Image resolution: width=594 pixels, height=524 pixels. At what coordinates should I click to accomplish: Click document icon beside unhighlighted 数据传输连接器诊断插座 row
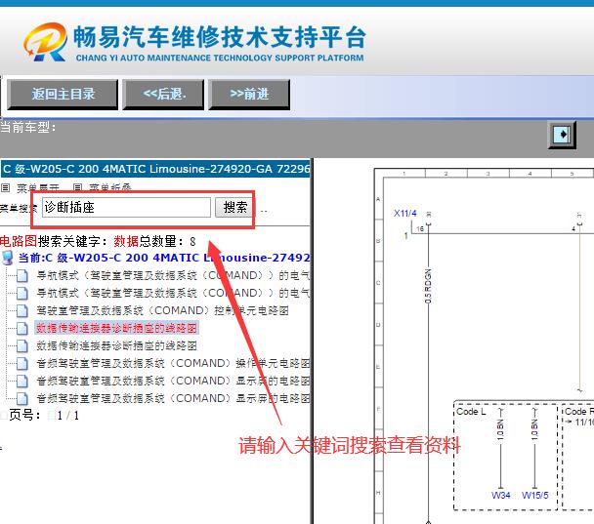coord(21,345)
